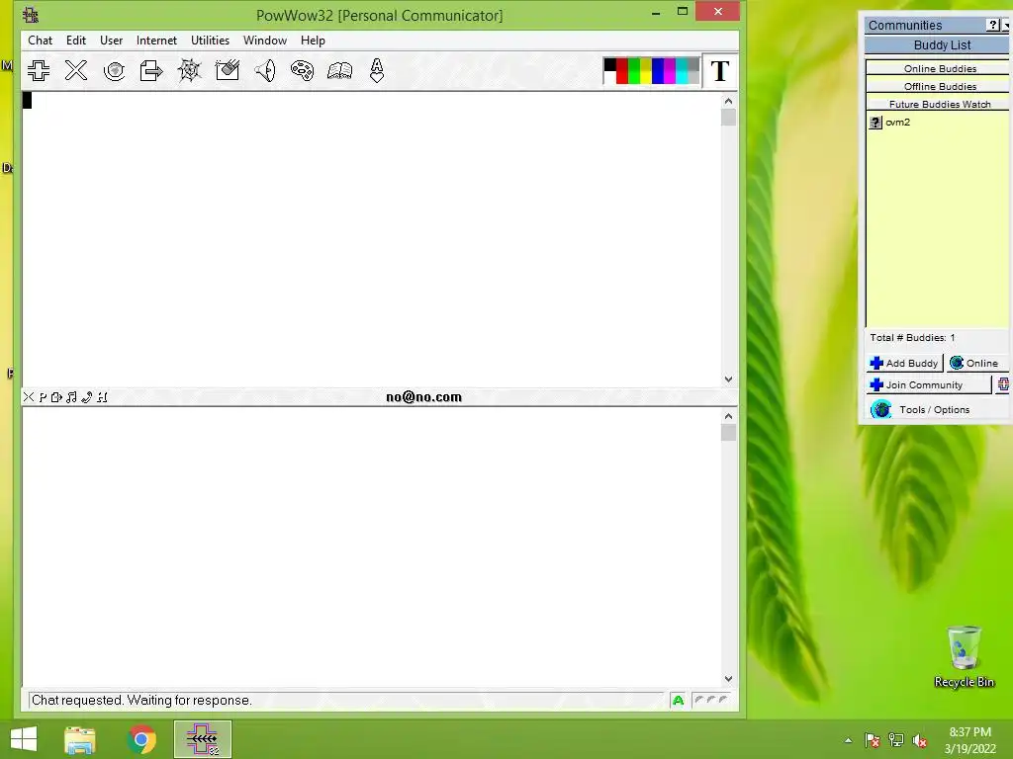The width and height of the screenshot is (1013, 759).
Task: Open File Explorer from the taskbar
Action: click(80, 739)
